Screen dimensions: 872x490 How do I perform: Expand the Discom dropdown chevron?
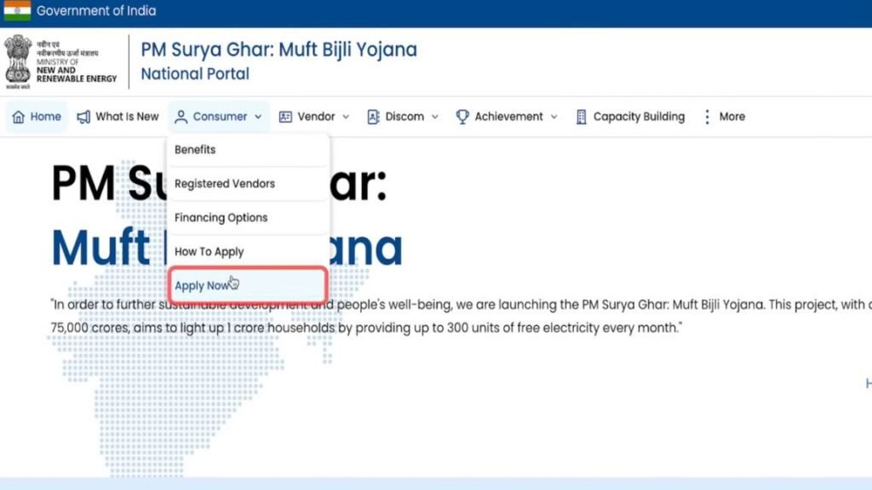435,117
